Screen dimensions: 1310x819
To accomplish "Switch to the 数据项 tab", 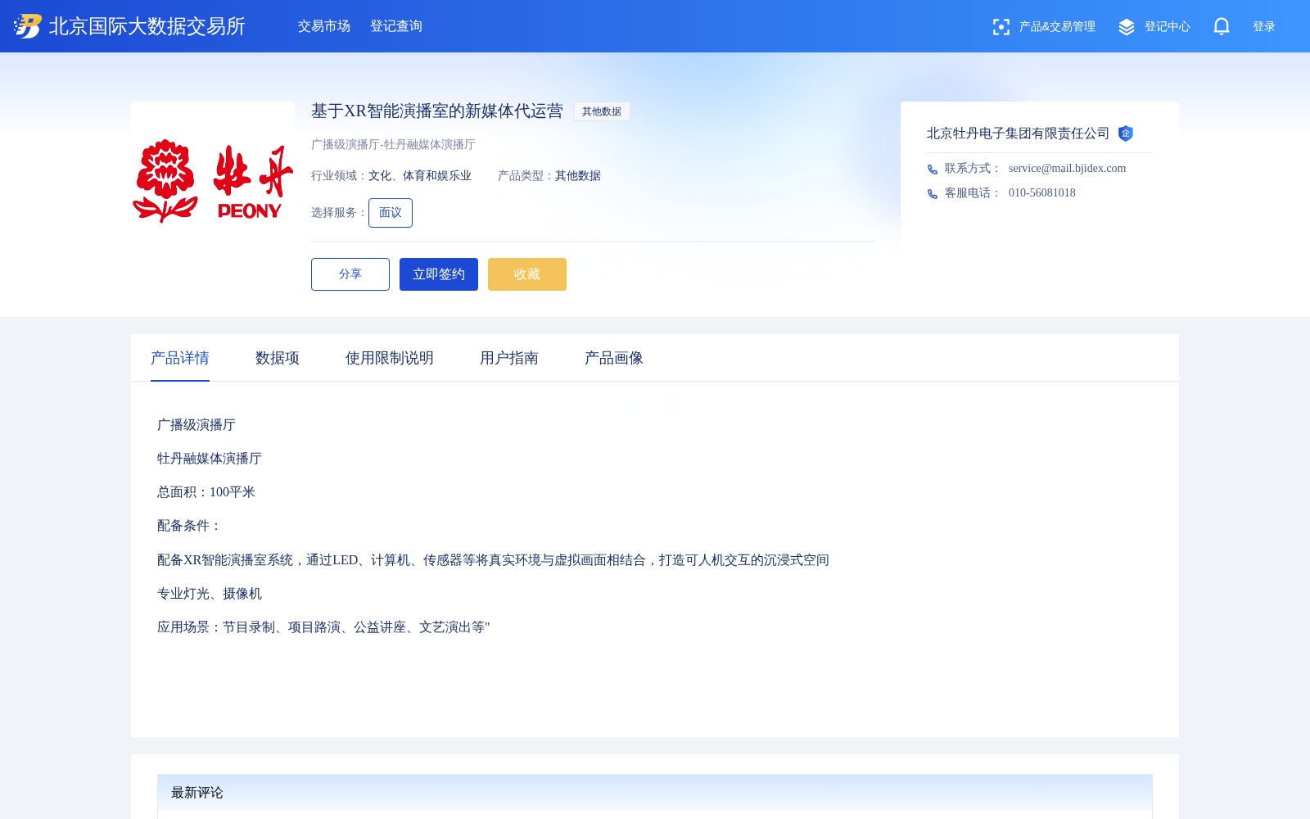I will (278, 358).
